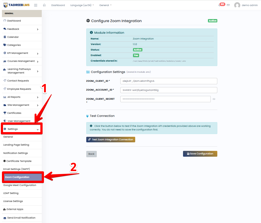The width and height of the screenshot is (261, 223).
Task: Click the KPI Management target icon
Action: pos(5,53)
